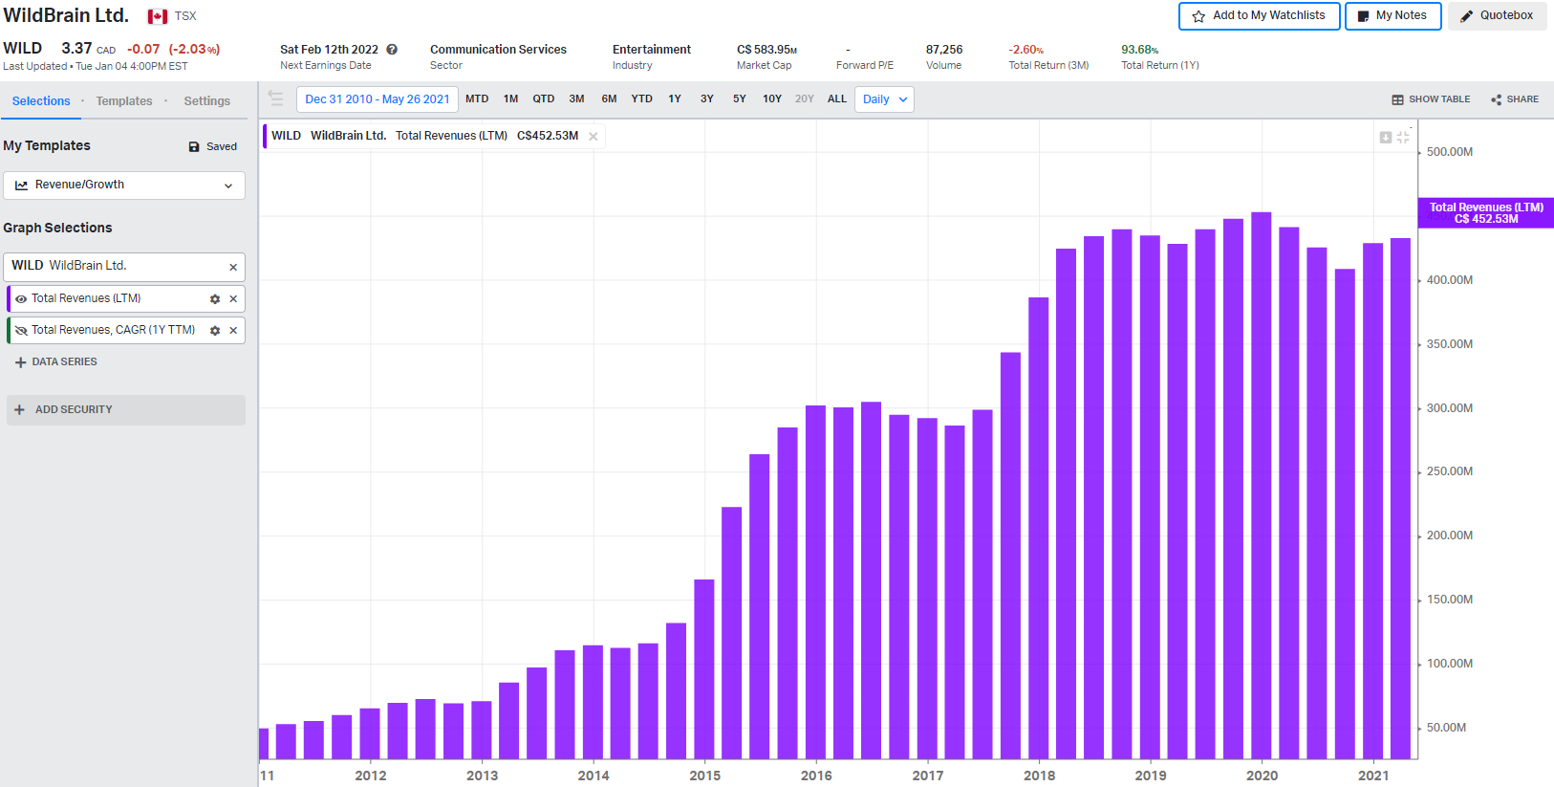Click Add to My Watchlists button
This screenshot has height=787, width=1554.
point(1259,16)
